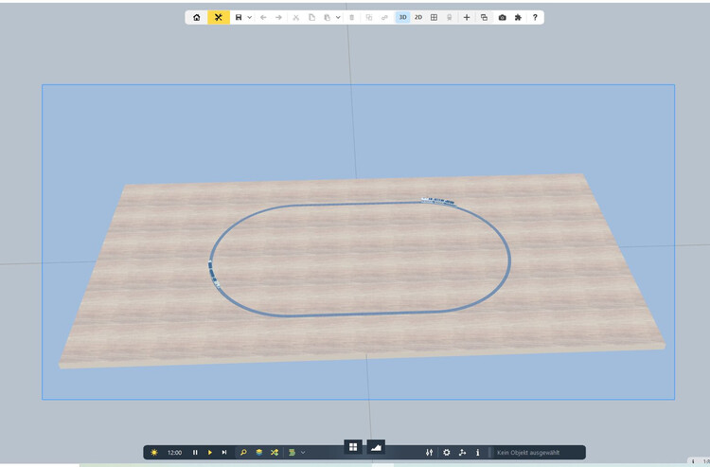Click the sun time-of-day icon
The height and width of the screenshot is (467, 710).
154,453
